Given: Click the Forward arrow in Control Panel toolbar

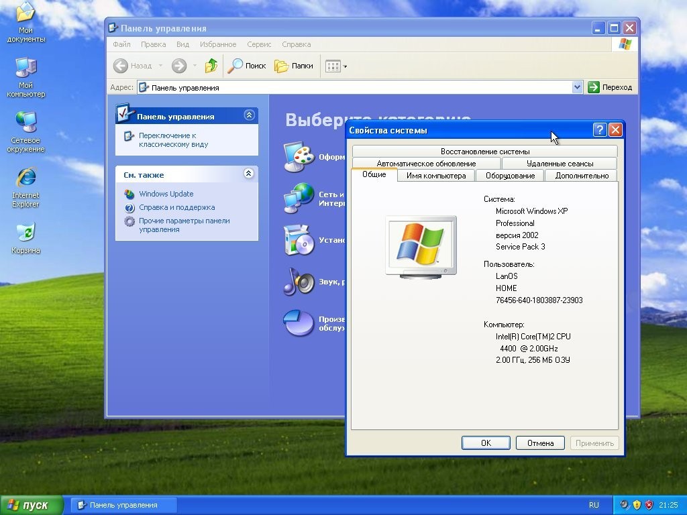Looking at the screenshot, I should 178,66.
